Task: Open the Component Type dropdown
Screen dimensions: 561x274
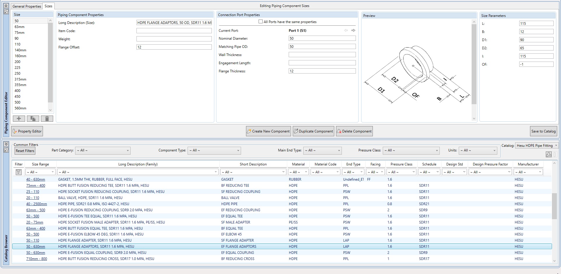Action: [x=214, y=151]
